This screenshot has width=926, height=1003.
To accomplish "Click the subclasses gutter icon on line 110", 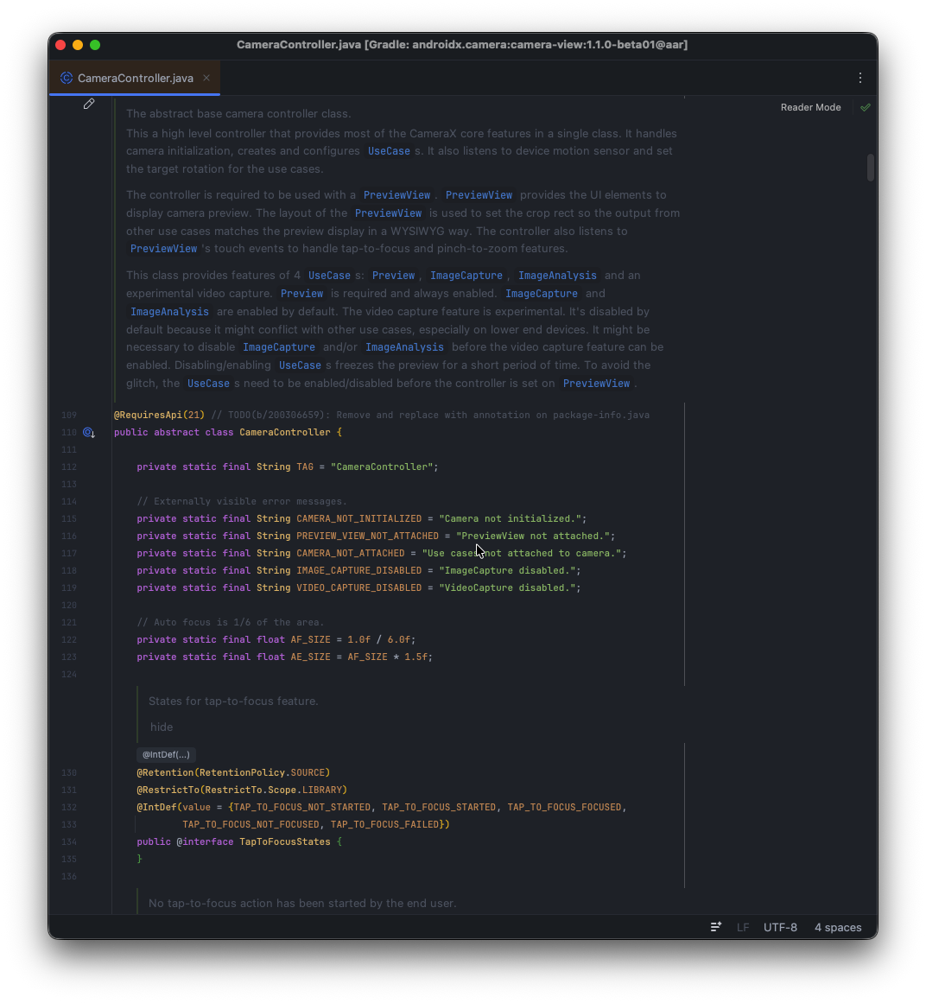I will click(88, 432).
